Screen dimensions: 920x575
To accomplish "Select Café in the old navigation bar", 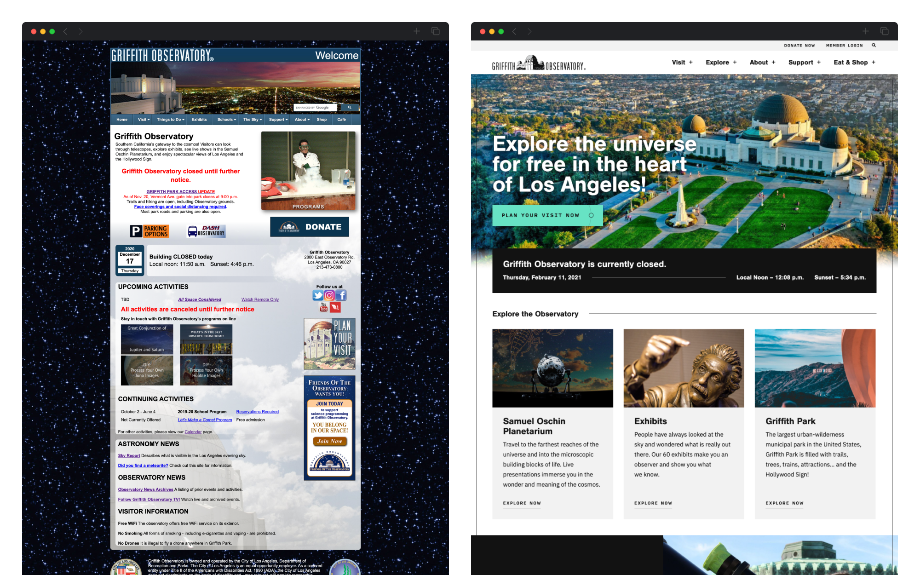I will (341, 120).
